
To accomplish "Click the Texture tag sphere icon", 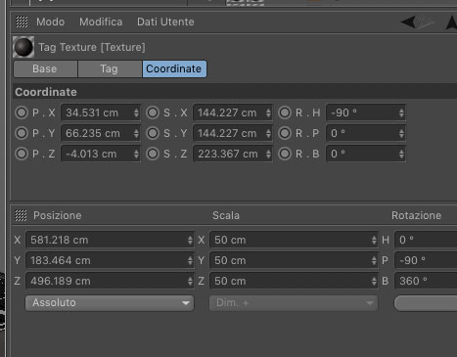I will coord(23,47).
